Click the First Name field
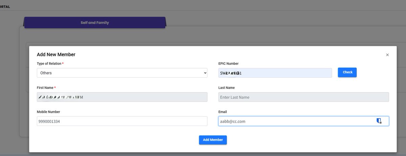 (x=122, y=97)
